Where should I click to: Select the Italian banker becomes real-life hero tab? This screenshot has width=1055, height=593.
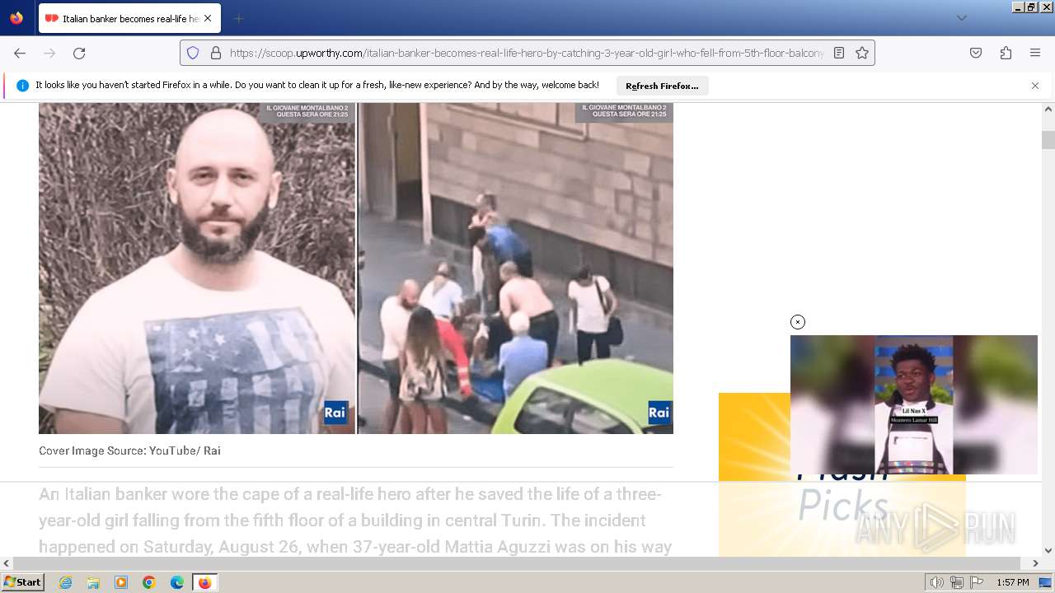pos(129,18)
